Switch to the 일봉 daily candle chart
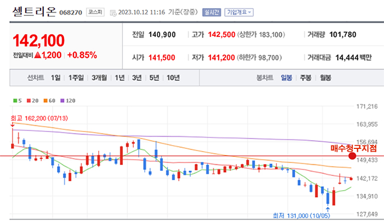The width and height of the screenshot is (384, 222). (286, 78)
